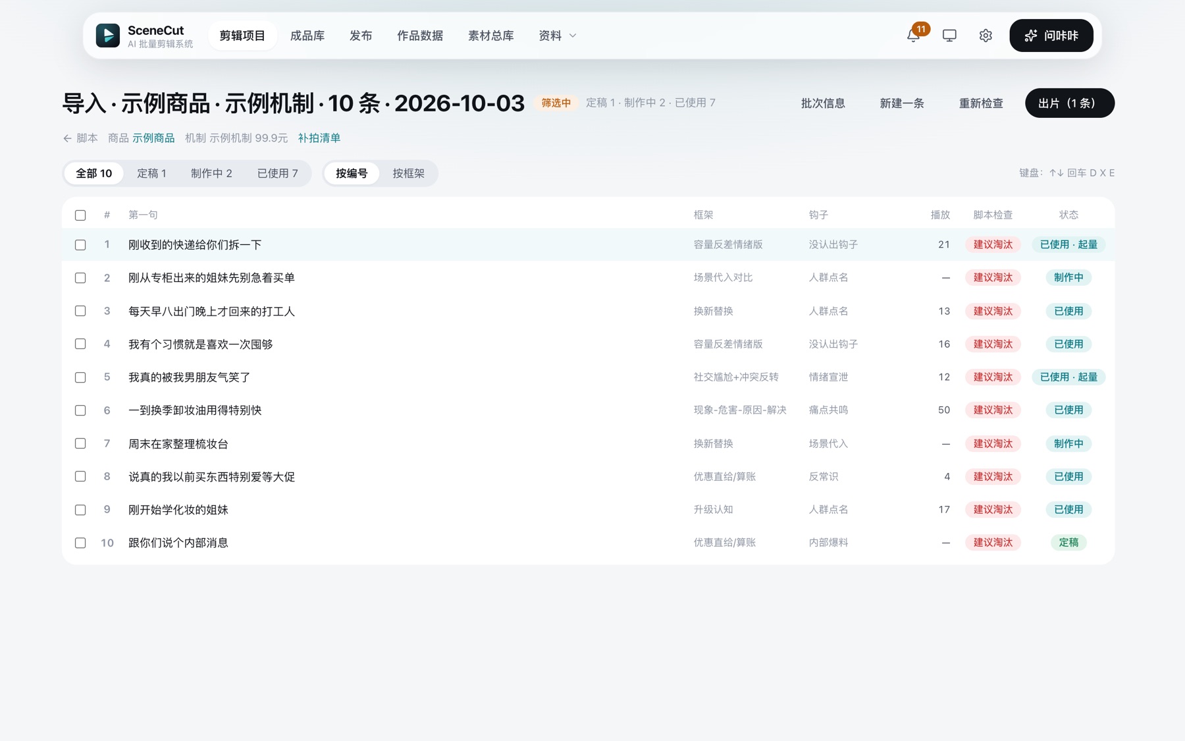Check row 10 跟你们说个内部消息
This screenshot has width=1185, height=741.
(x=80, y=543)
